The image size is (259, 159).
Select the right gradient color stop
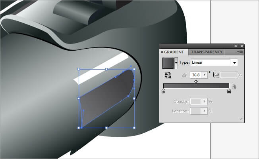(229, 91)
